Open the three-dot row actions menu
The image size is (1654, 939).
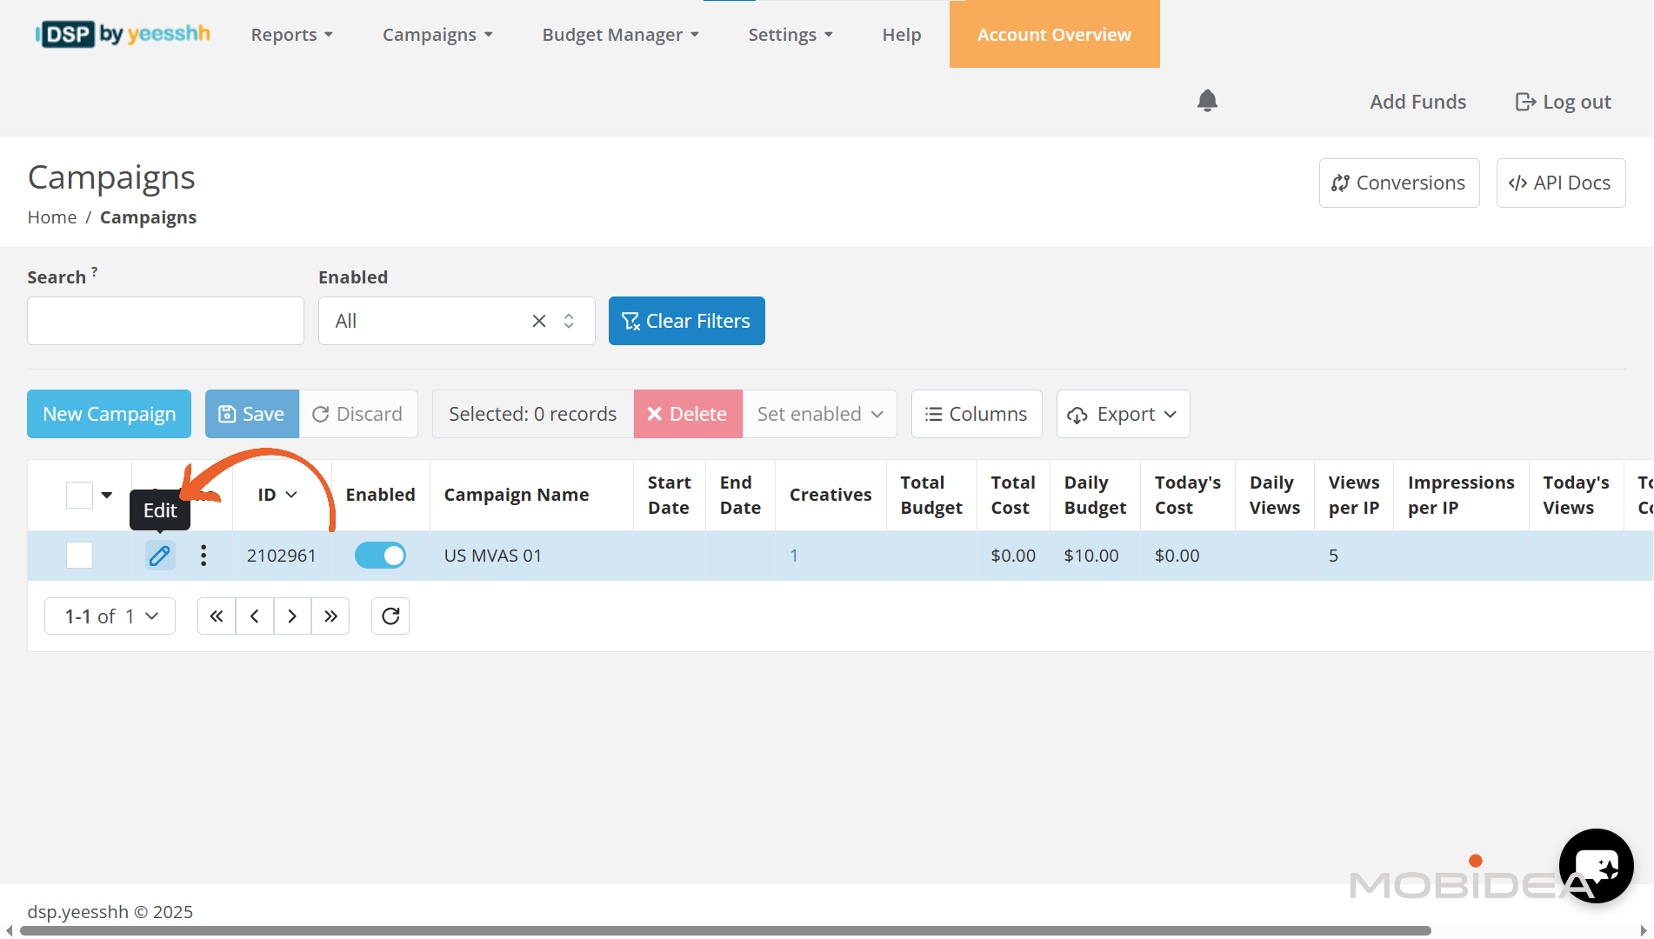203,556
